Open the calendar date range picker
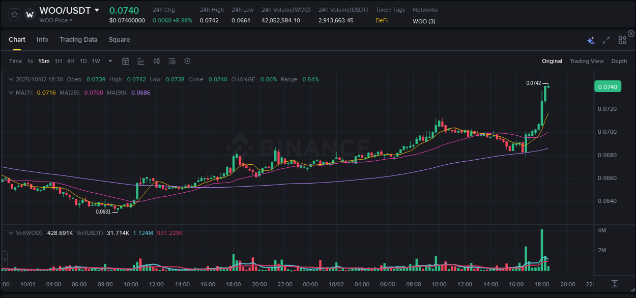636x298 pixels. click(x=126, y=61)
